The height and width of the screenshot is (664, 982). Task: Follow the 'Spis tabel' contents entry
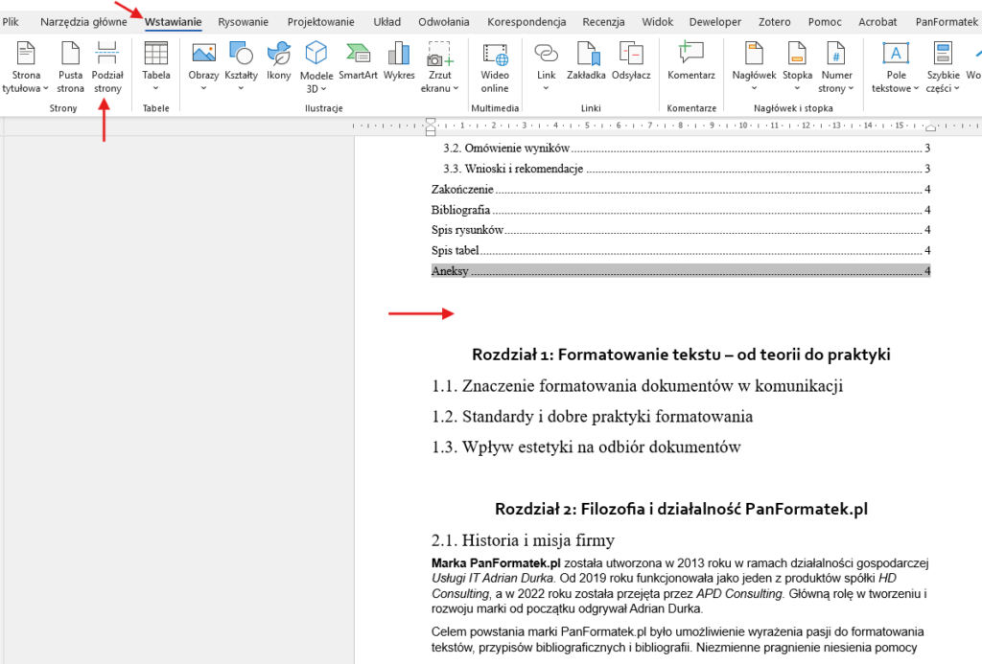(x=681, y=250)
